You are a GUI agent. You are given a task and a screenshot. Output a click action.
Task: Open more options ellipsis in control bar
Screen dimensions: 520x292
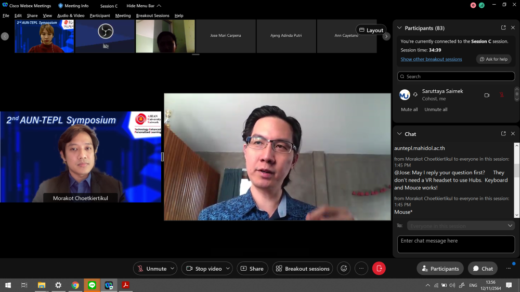(361, 269)
